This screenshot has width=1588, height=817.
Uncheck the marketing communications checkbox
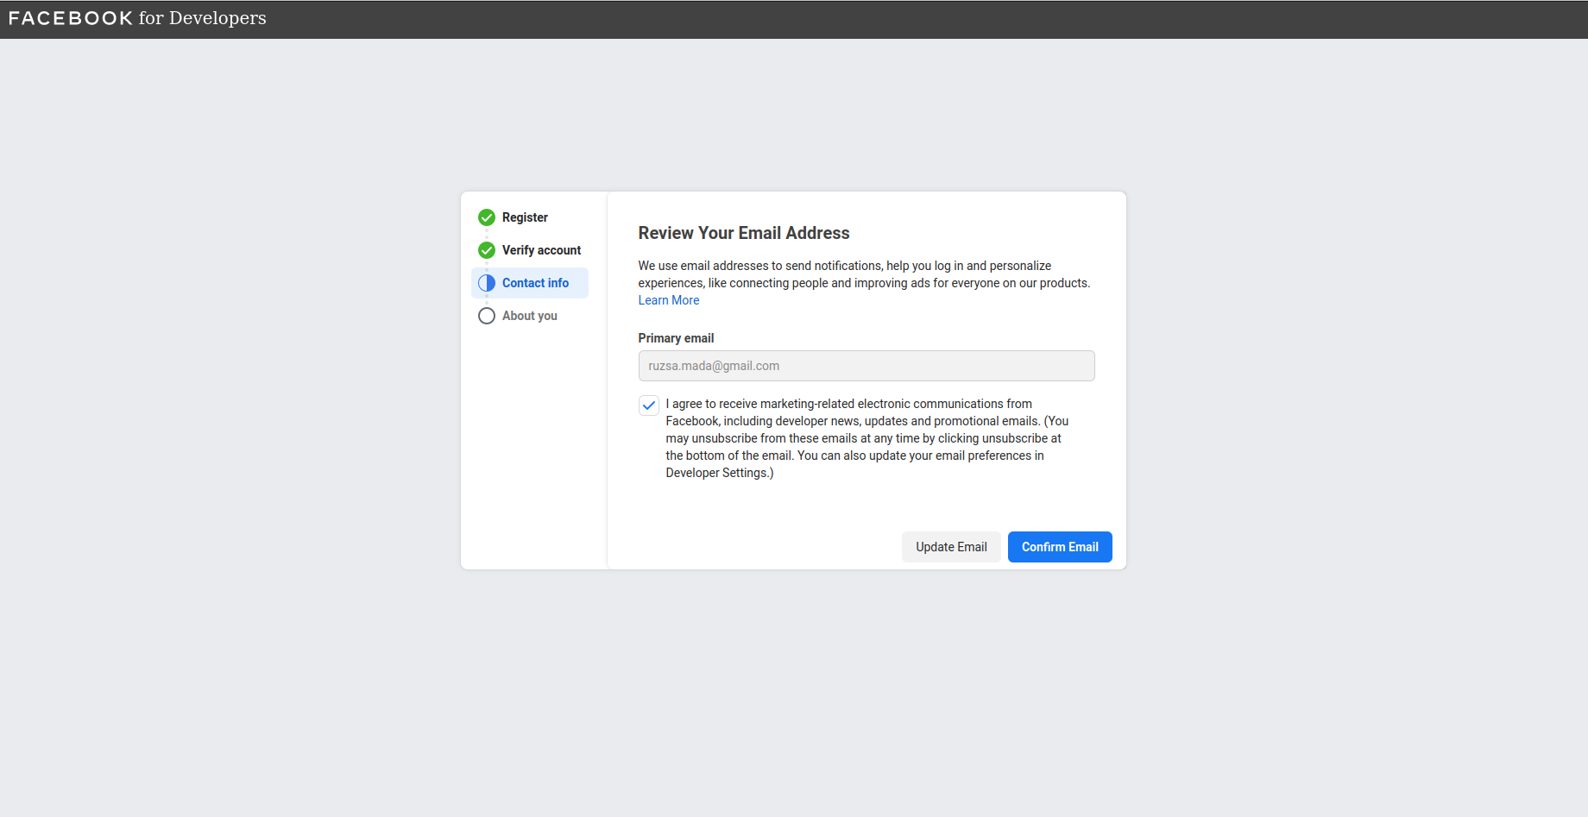click(x=649, y=405)
